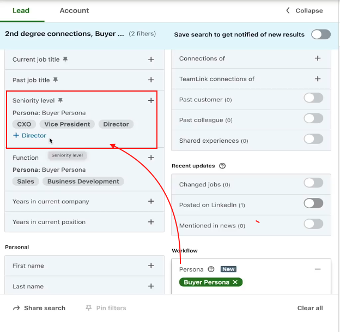Click the pin icon beside Seniority level
This screenshot has height=332, width=340.
60,101
